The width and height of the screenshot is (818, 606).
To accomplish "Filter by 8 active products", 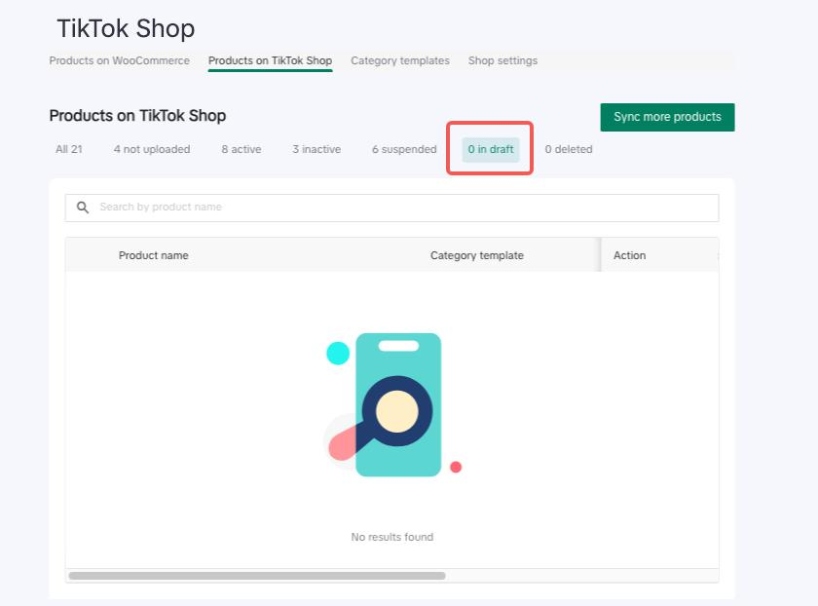I will (242, 149).
